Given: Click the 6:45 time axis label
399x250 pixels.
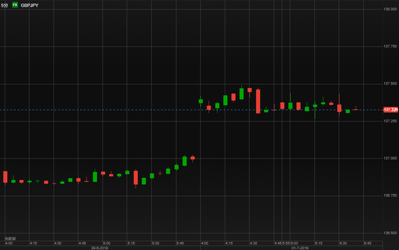Looking at the screenshot, I should pos(368,243).
